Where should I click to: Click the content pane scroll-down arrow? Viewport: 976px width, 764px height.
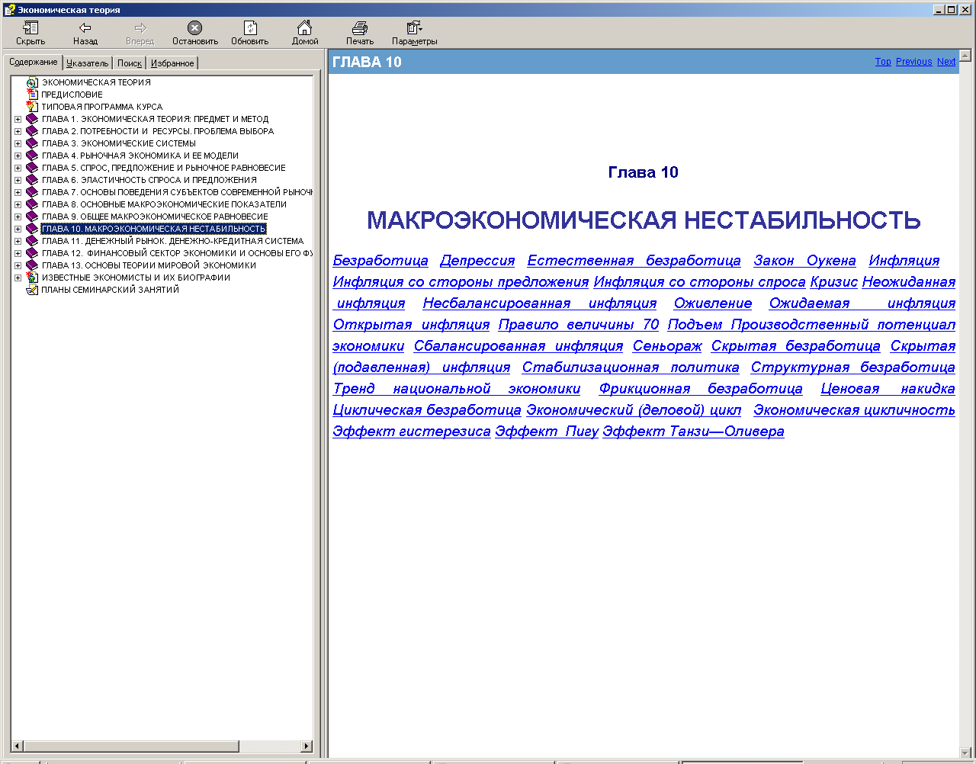(x=965, y=753)
